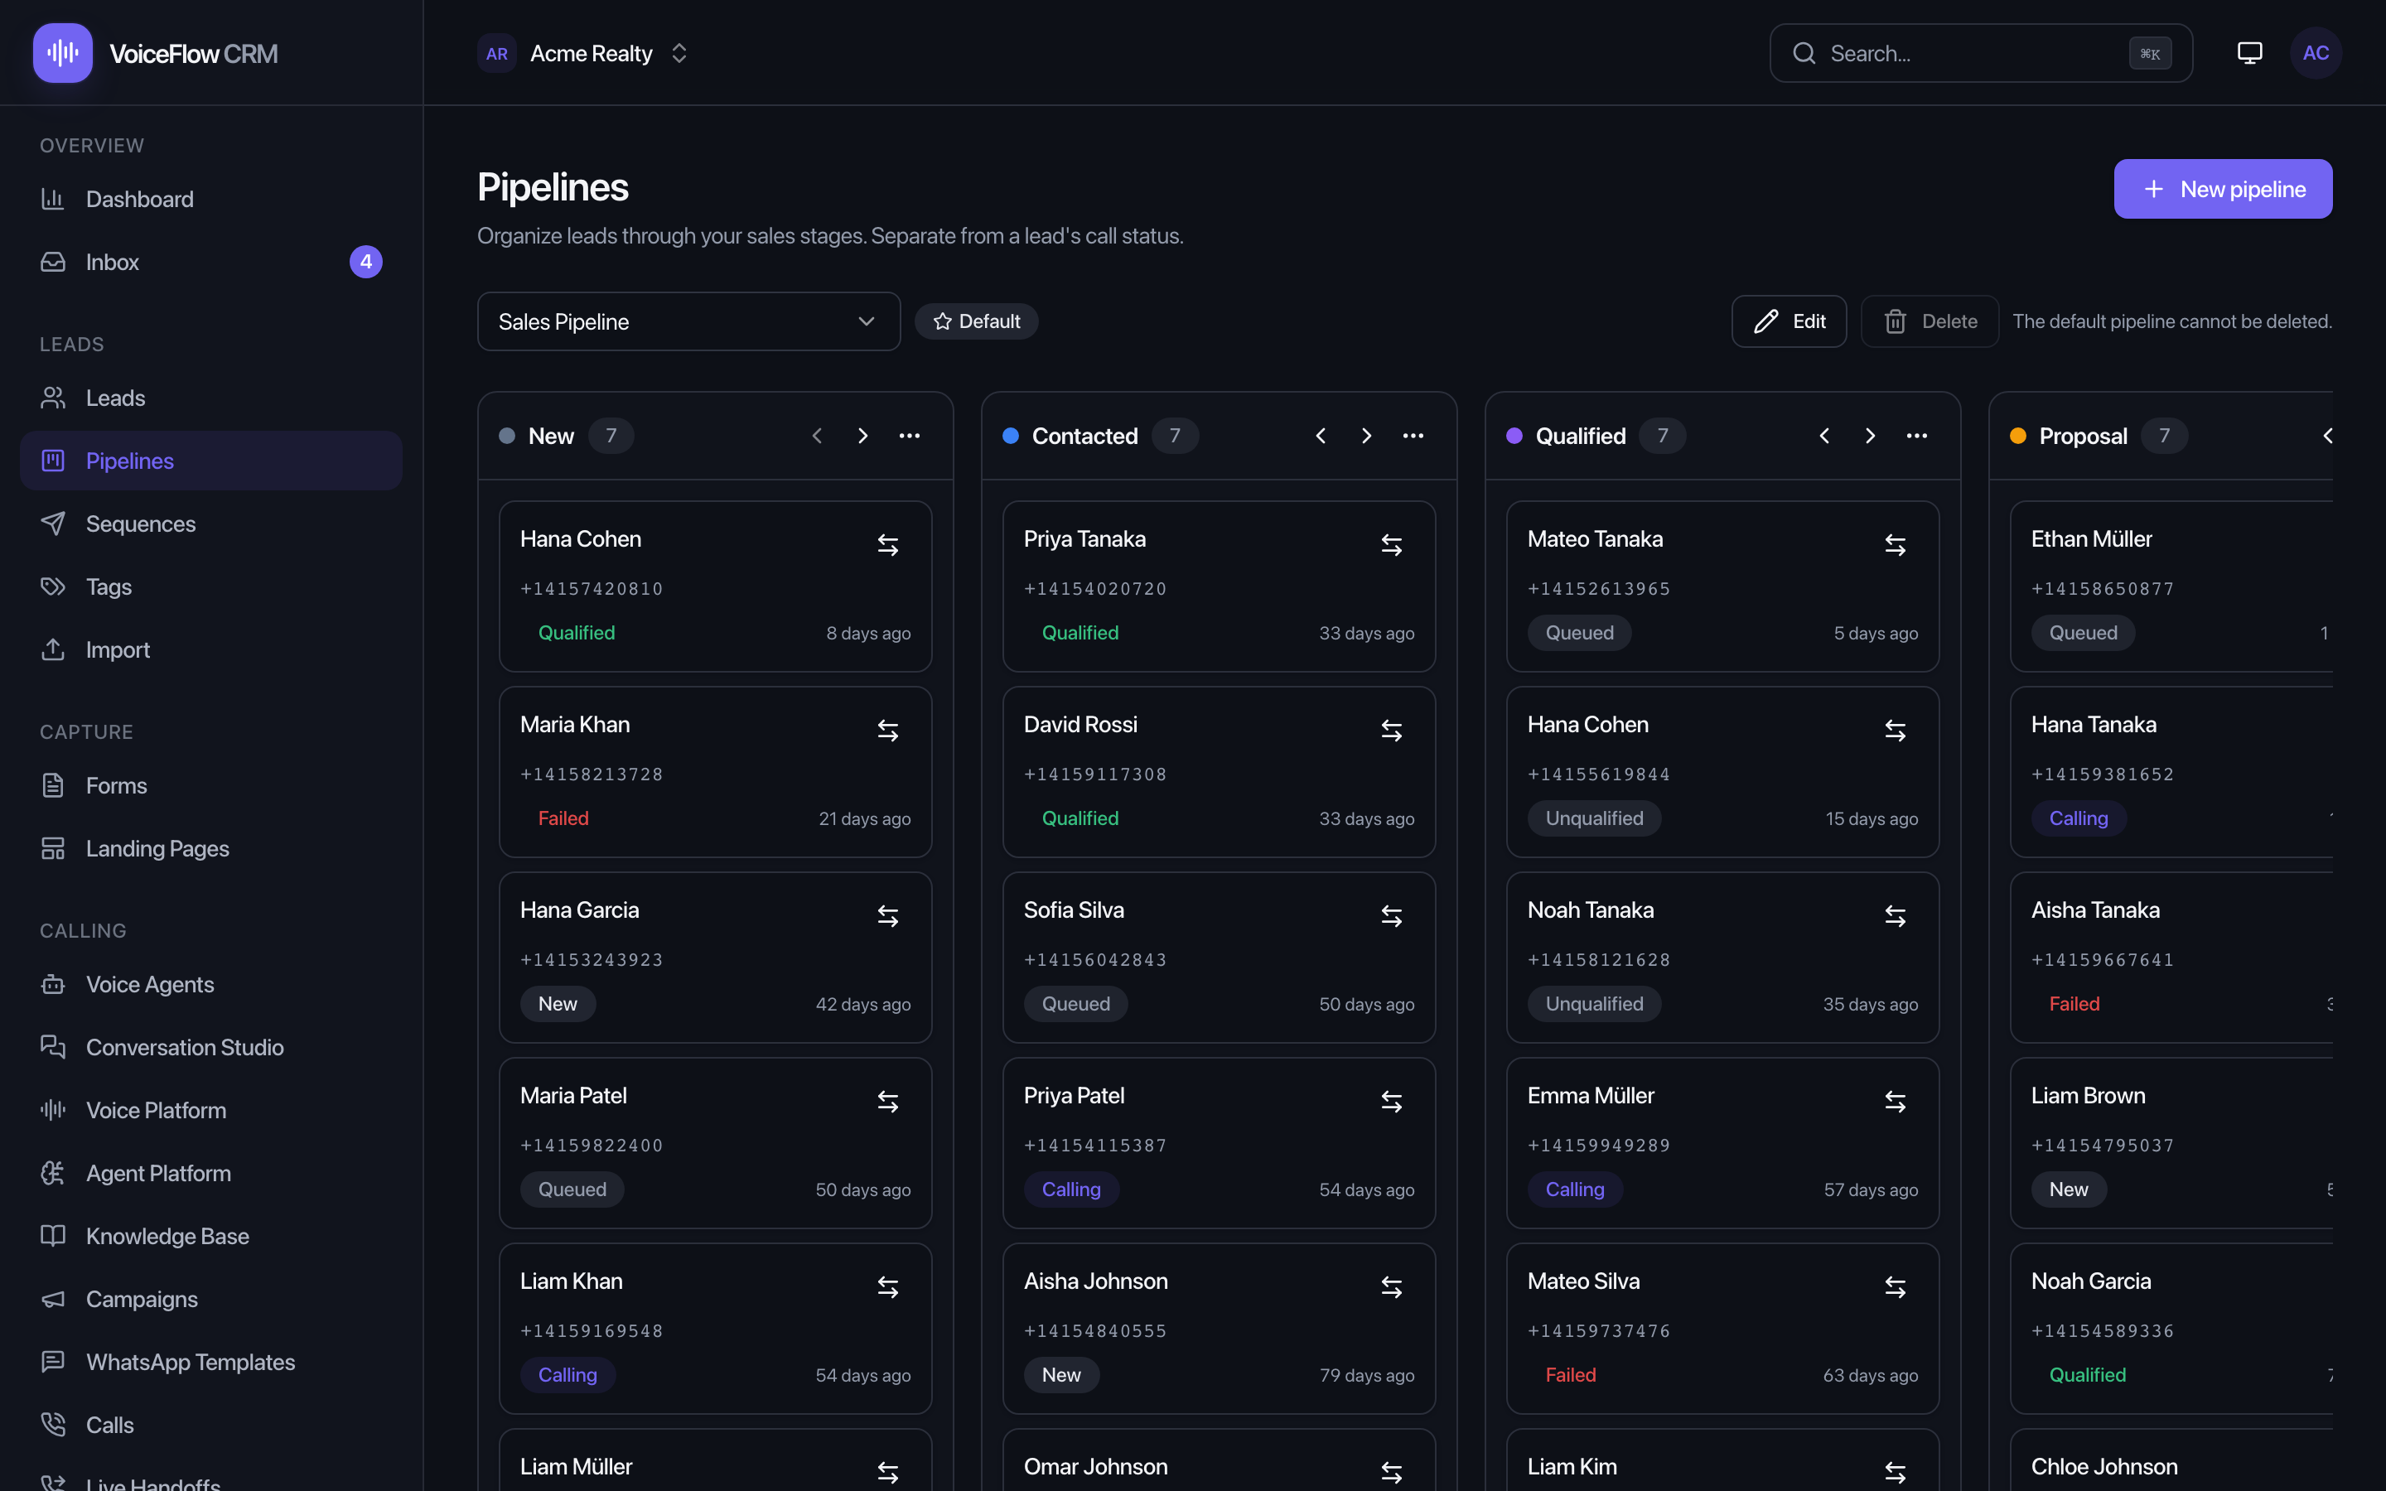Open the Ethan Müller lead card

2171,586
